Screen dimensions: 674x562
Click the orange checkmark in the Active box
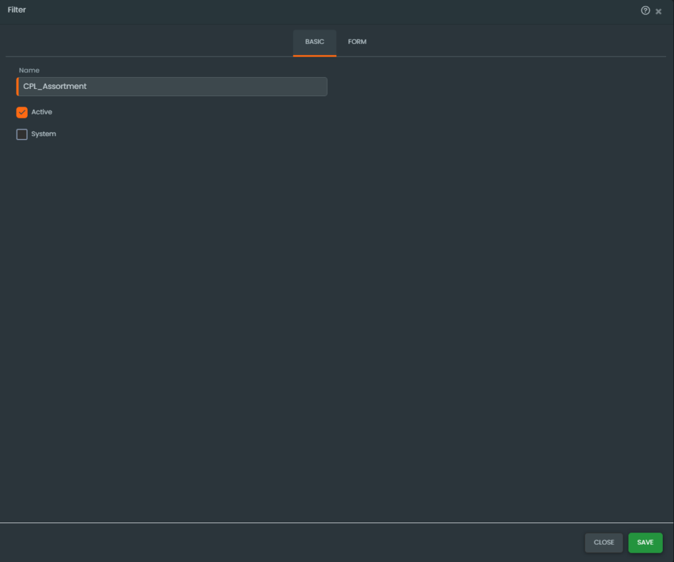22,113
